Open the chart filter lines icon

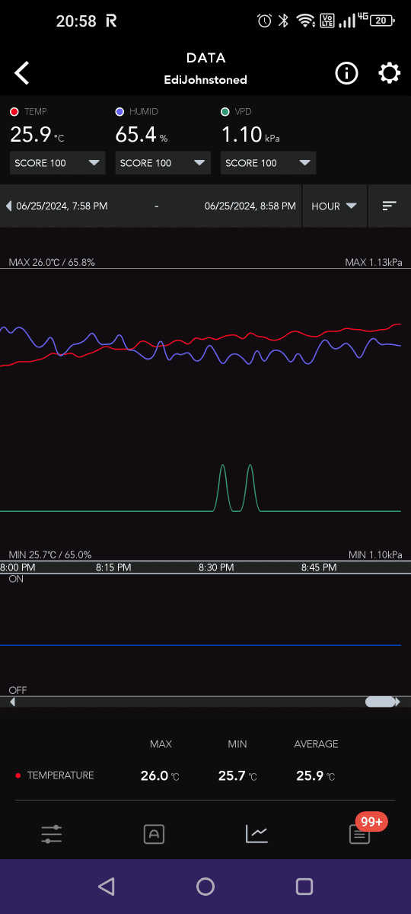click(x=389, y=206)
